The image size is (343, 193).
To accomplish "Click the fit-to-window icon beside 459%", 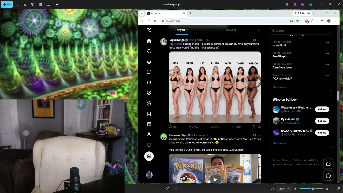I will [272, 189].
